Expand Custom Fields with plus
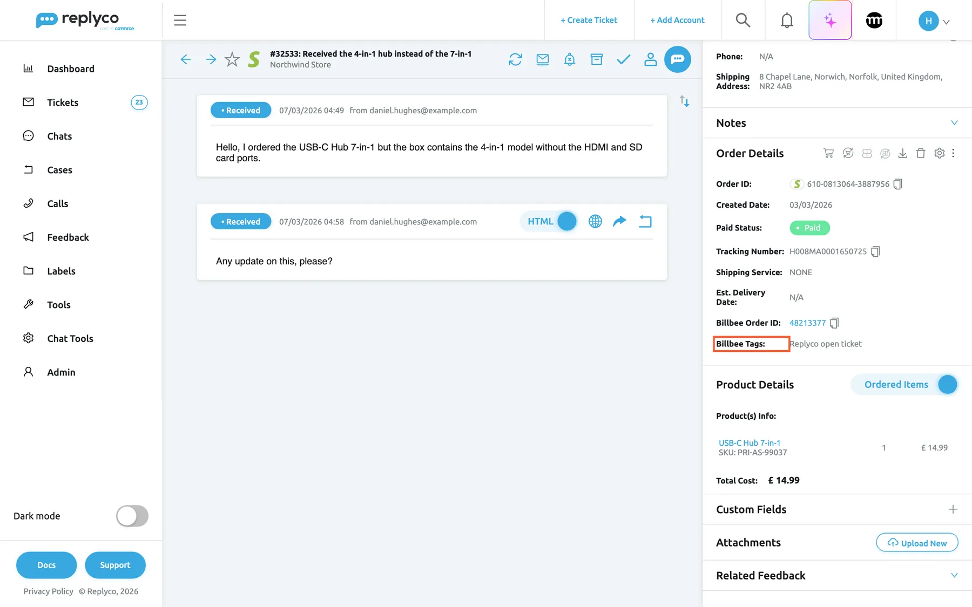 pyautogui.click(x=953, y=509)
